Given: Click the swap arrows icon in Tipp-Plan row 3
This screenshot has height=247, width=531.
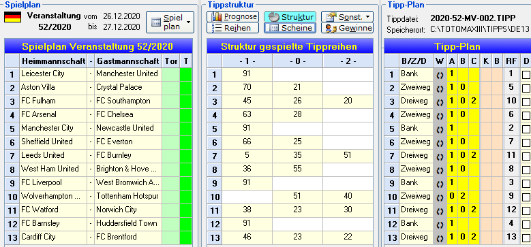Looking at the screenshot, I should tap(440, 102).
